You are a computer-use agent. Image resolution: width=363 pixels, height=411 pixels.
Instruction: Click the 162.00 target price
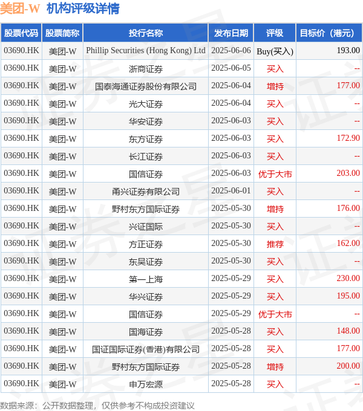pos(348,243)
